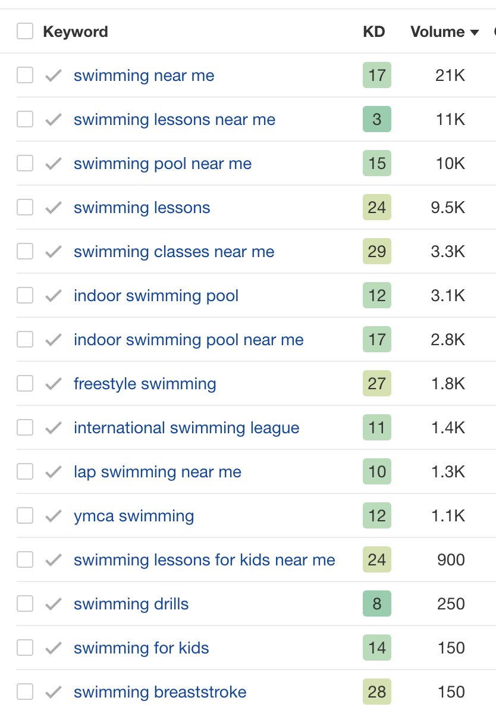This screenshot has width=496, height=713.
Task: Click checkmark icon beside swimming near me
Action: (x=54, y=76)
